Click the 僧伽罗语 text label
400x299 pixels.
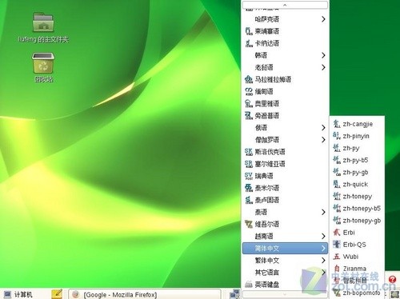(267, 140)
